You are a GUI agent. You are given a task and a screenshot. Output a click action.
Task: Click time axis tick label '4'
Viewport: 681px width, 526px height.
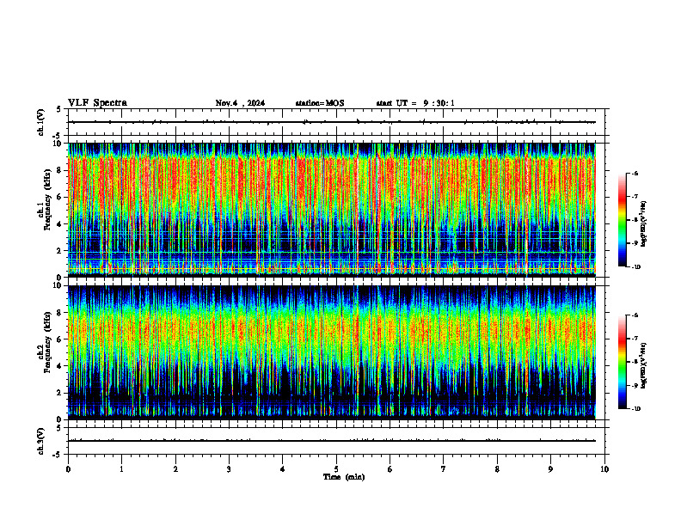click(283, 469)
